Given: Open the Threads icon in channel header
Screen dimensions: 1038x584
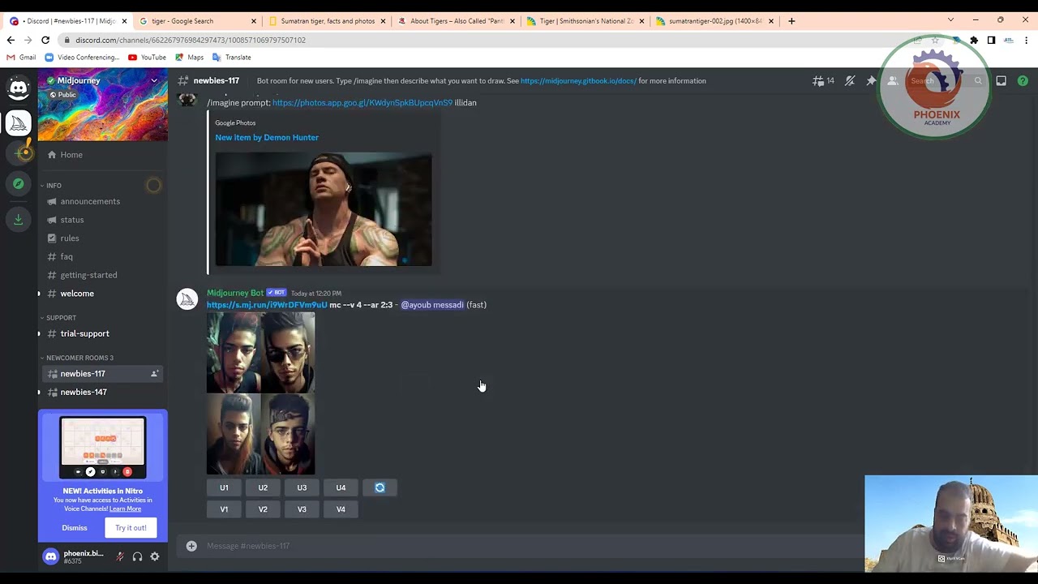Looking at the screenshot, I should click(x=818, y=81).
